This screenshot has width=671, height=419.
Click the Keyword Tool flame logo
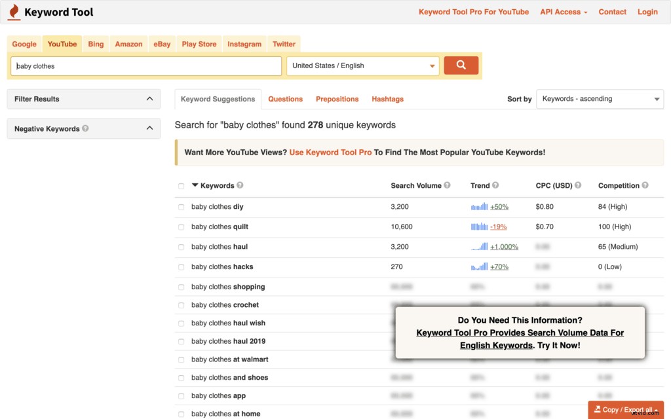pyautogui.click(x=14, y=12)
